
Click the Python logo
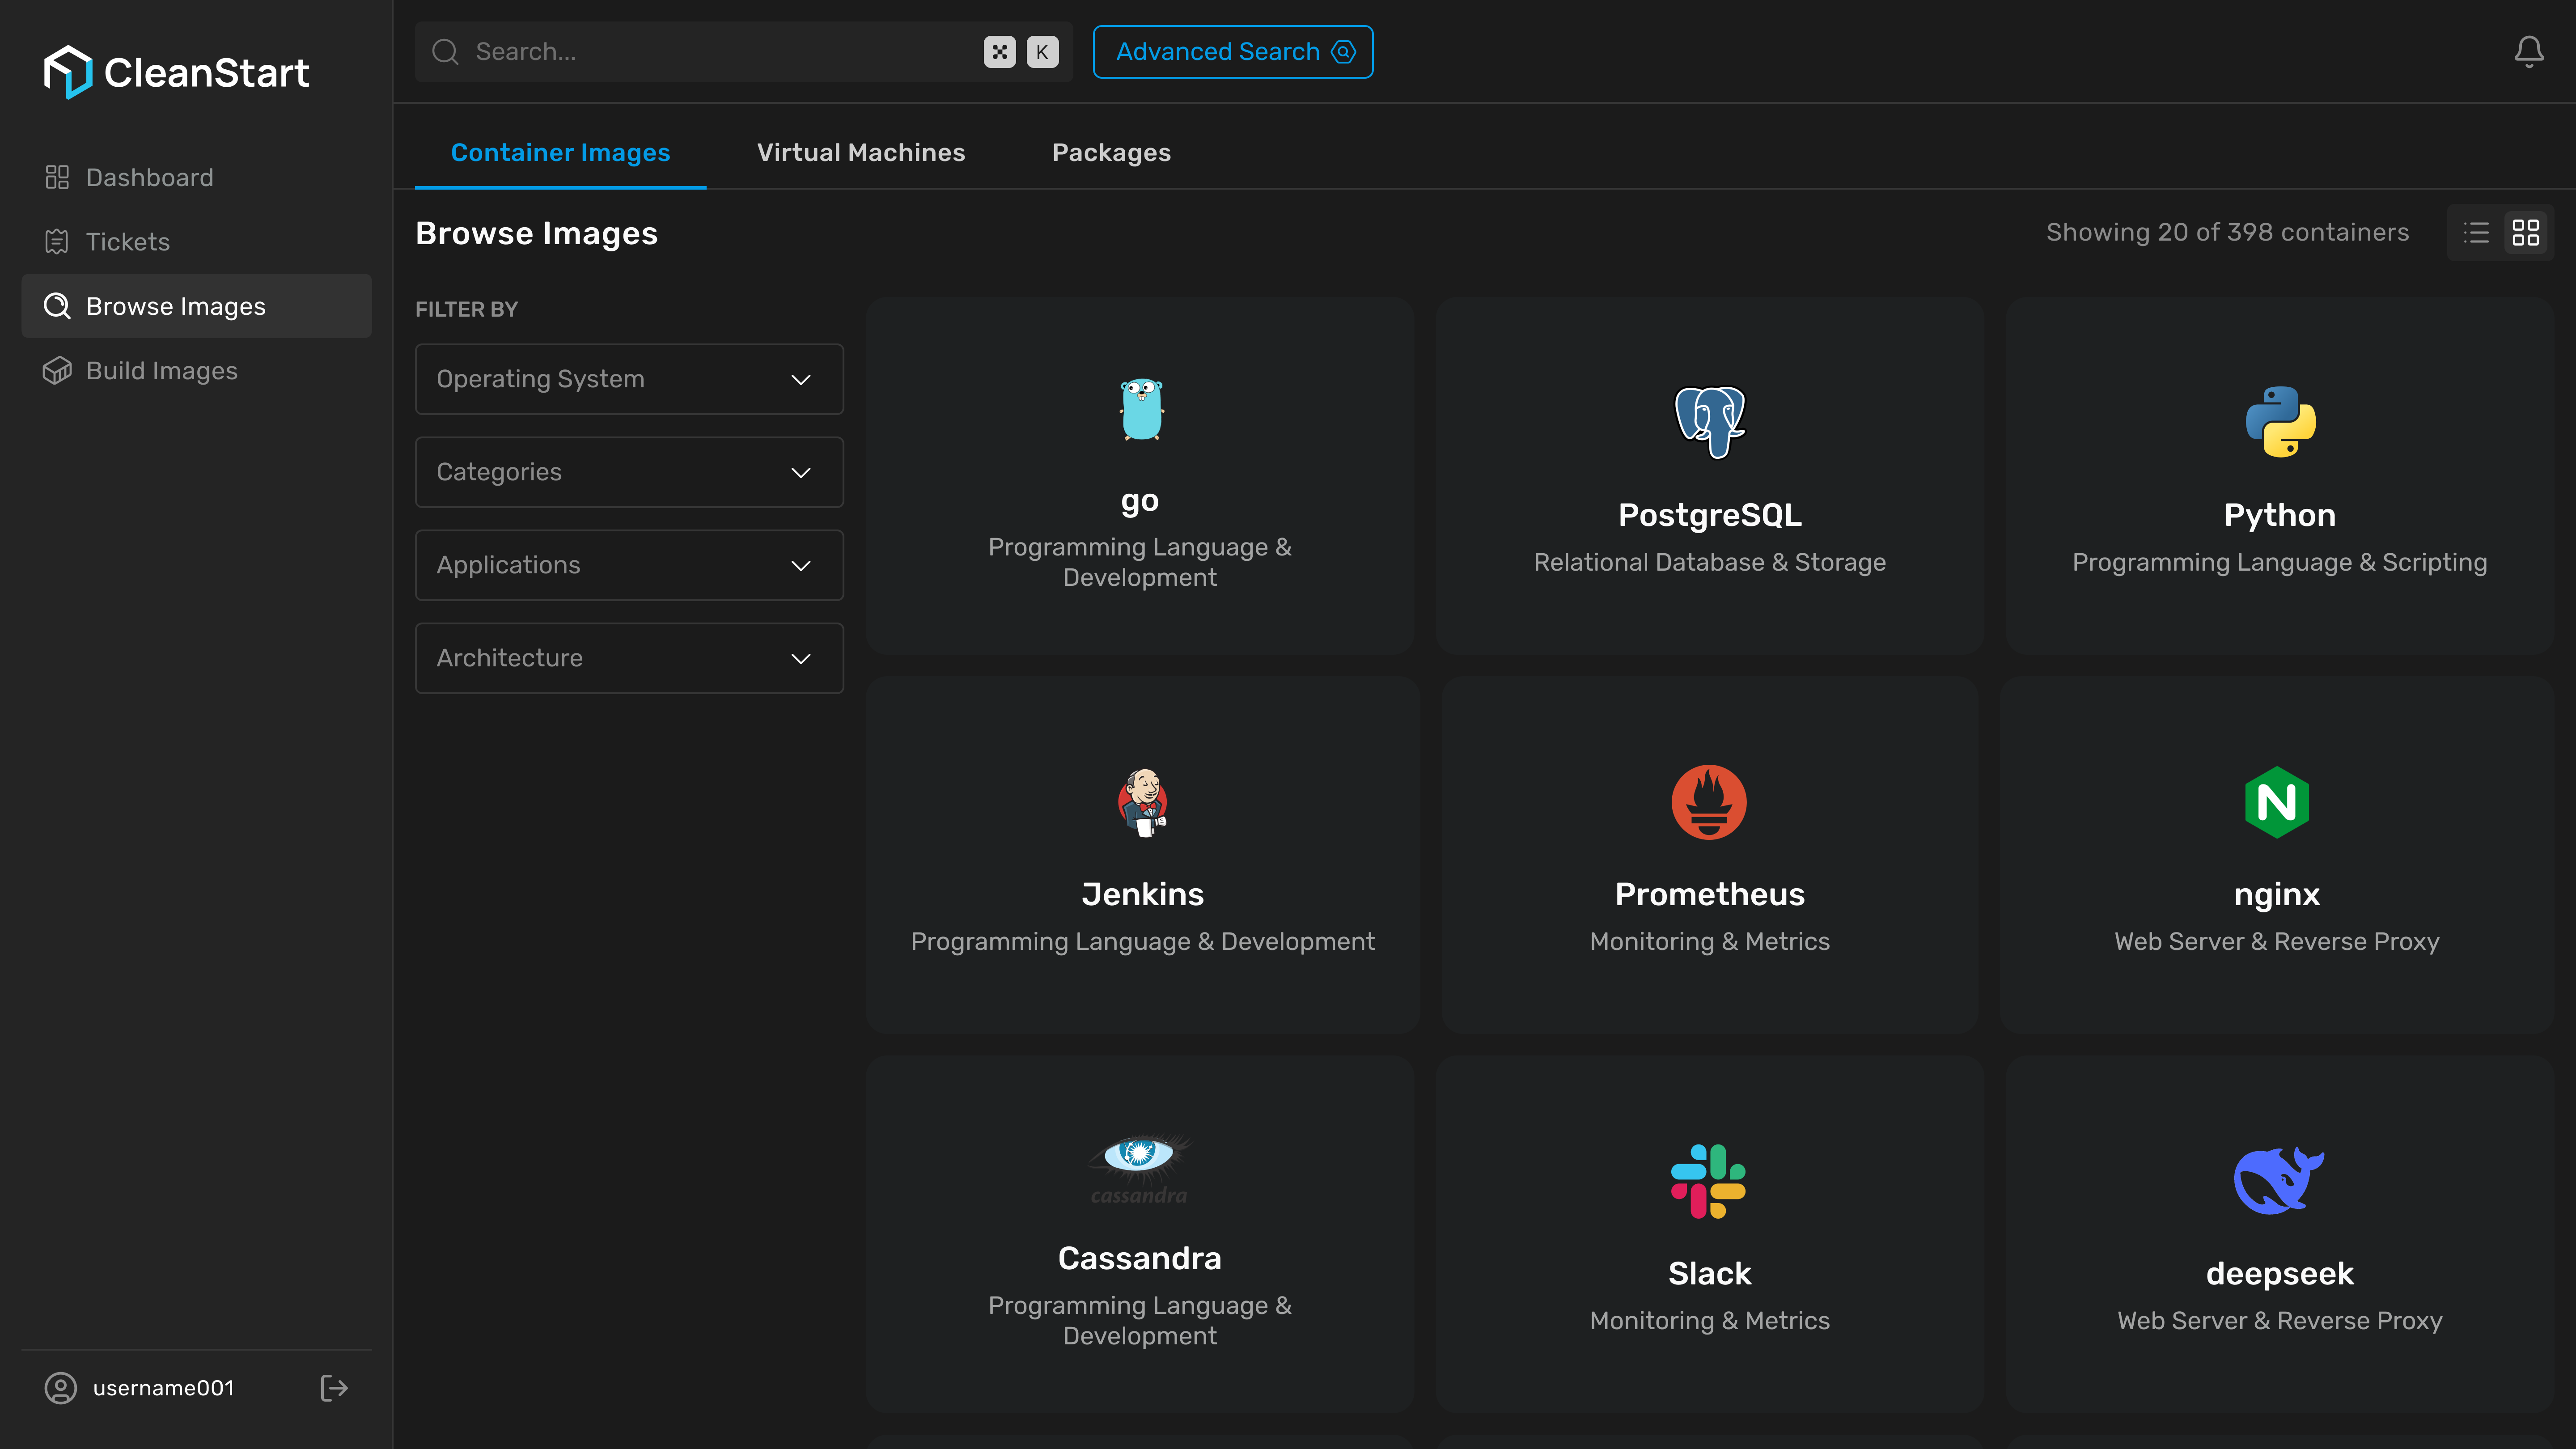click(x=2280, y=422)
